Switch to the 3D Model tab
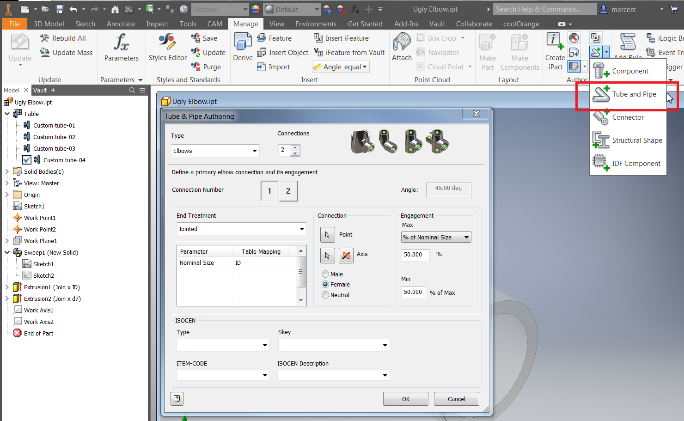Screen dimensions: 684x421 (49, 24)
